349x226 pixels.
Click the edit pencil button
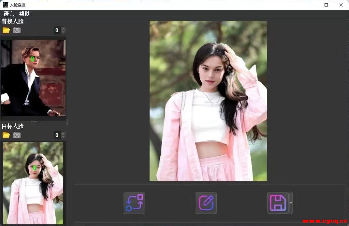click(x=206, y=203)
